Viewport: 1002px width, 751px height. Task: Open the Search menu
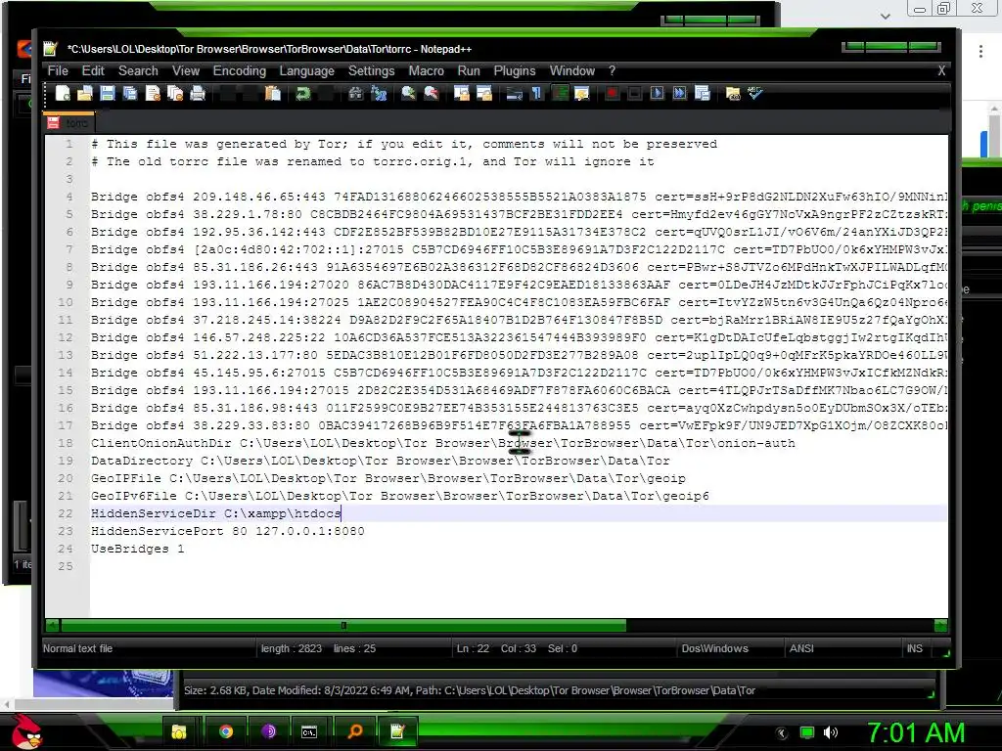(138, 70)
